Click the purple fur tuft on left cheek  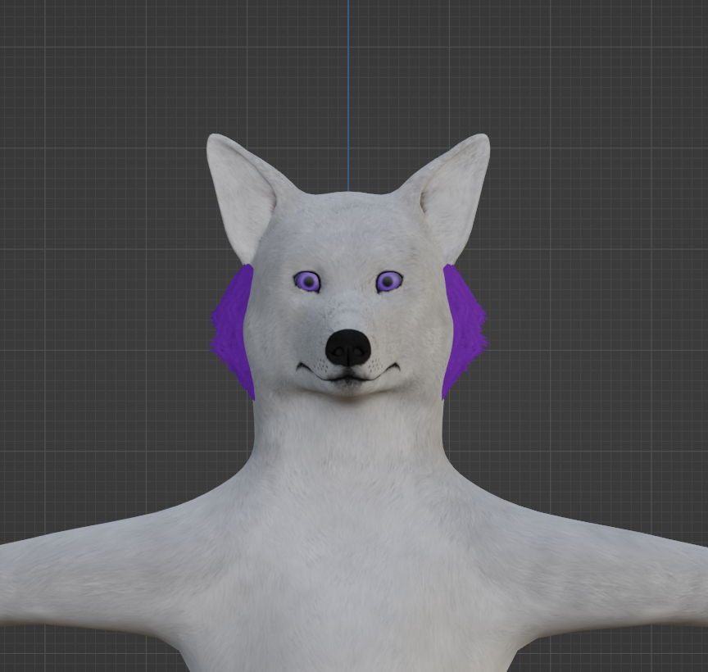point(233,331)
